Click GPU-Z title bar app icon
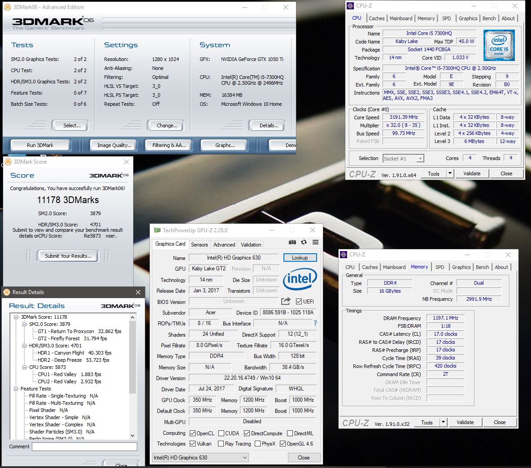This screenshot has height=468, width=531. point(157,230)
